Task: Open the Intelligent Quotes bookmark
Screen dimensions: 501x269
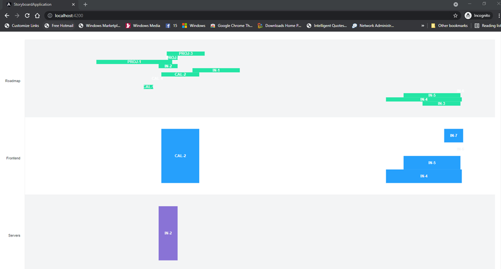Action: coord(327,26)
